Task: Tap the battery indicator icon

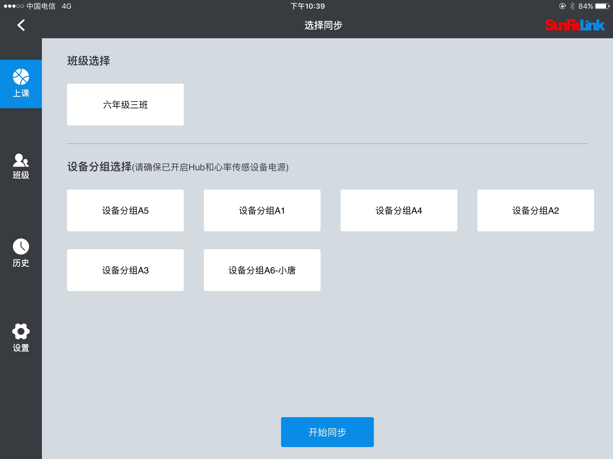Action: coord(602,6)
